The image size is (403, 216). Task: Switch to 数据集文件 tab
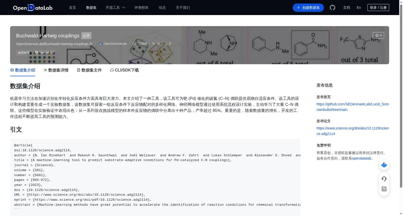89,70
